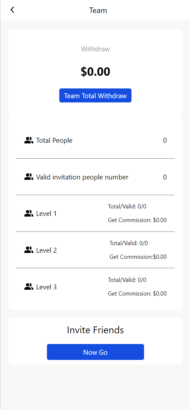Select the people icon next to Level 2
Screen dimensions: 190x410
click(x=29, y=250)
